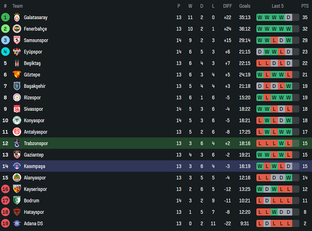Click the Sivasspor club logo

click(x=17, y=109)
